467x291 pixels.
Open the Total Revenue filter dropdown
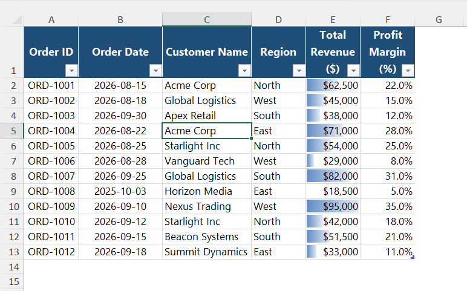tap(353, 71)
